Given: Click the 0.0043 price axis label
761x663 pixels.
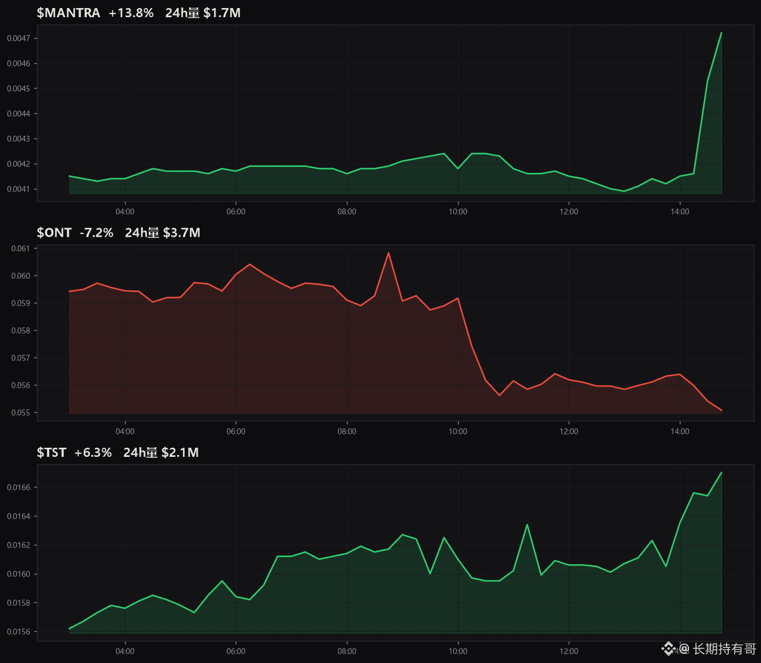Looking at the screenshot, I should (x=18, y=139).
